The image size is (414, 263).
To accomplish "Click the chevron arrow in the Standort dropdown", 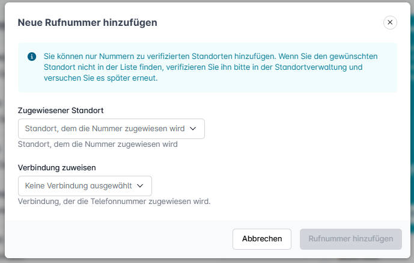I will 193,129.
